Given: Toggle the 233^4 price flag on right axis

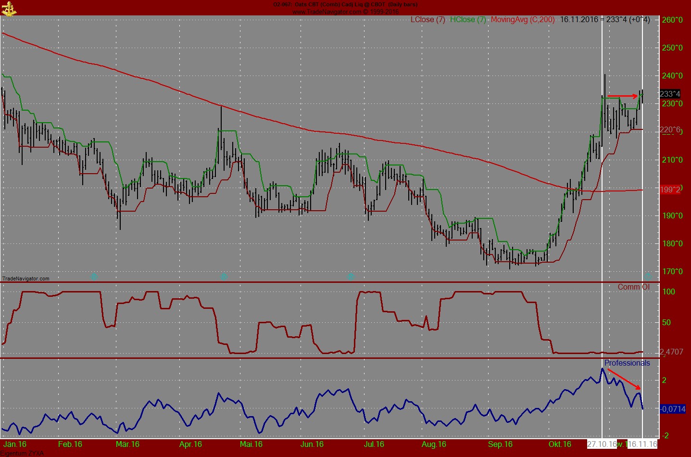Looking at the screenshot, I should click(x=670, y=94).
